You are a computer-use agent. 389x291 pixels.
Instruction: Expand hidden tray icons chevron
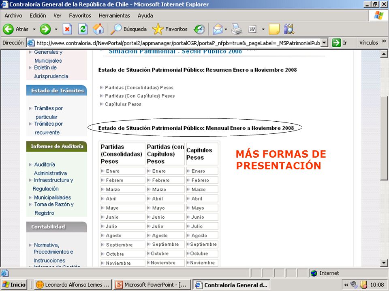click(x=346, y=285)
